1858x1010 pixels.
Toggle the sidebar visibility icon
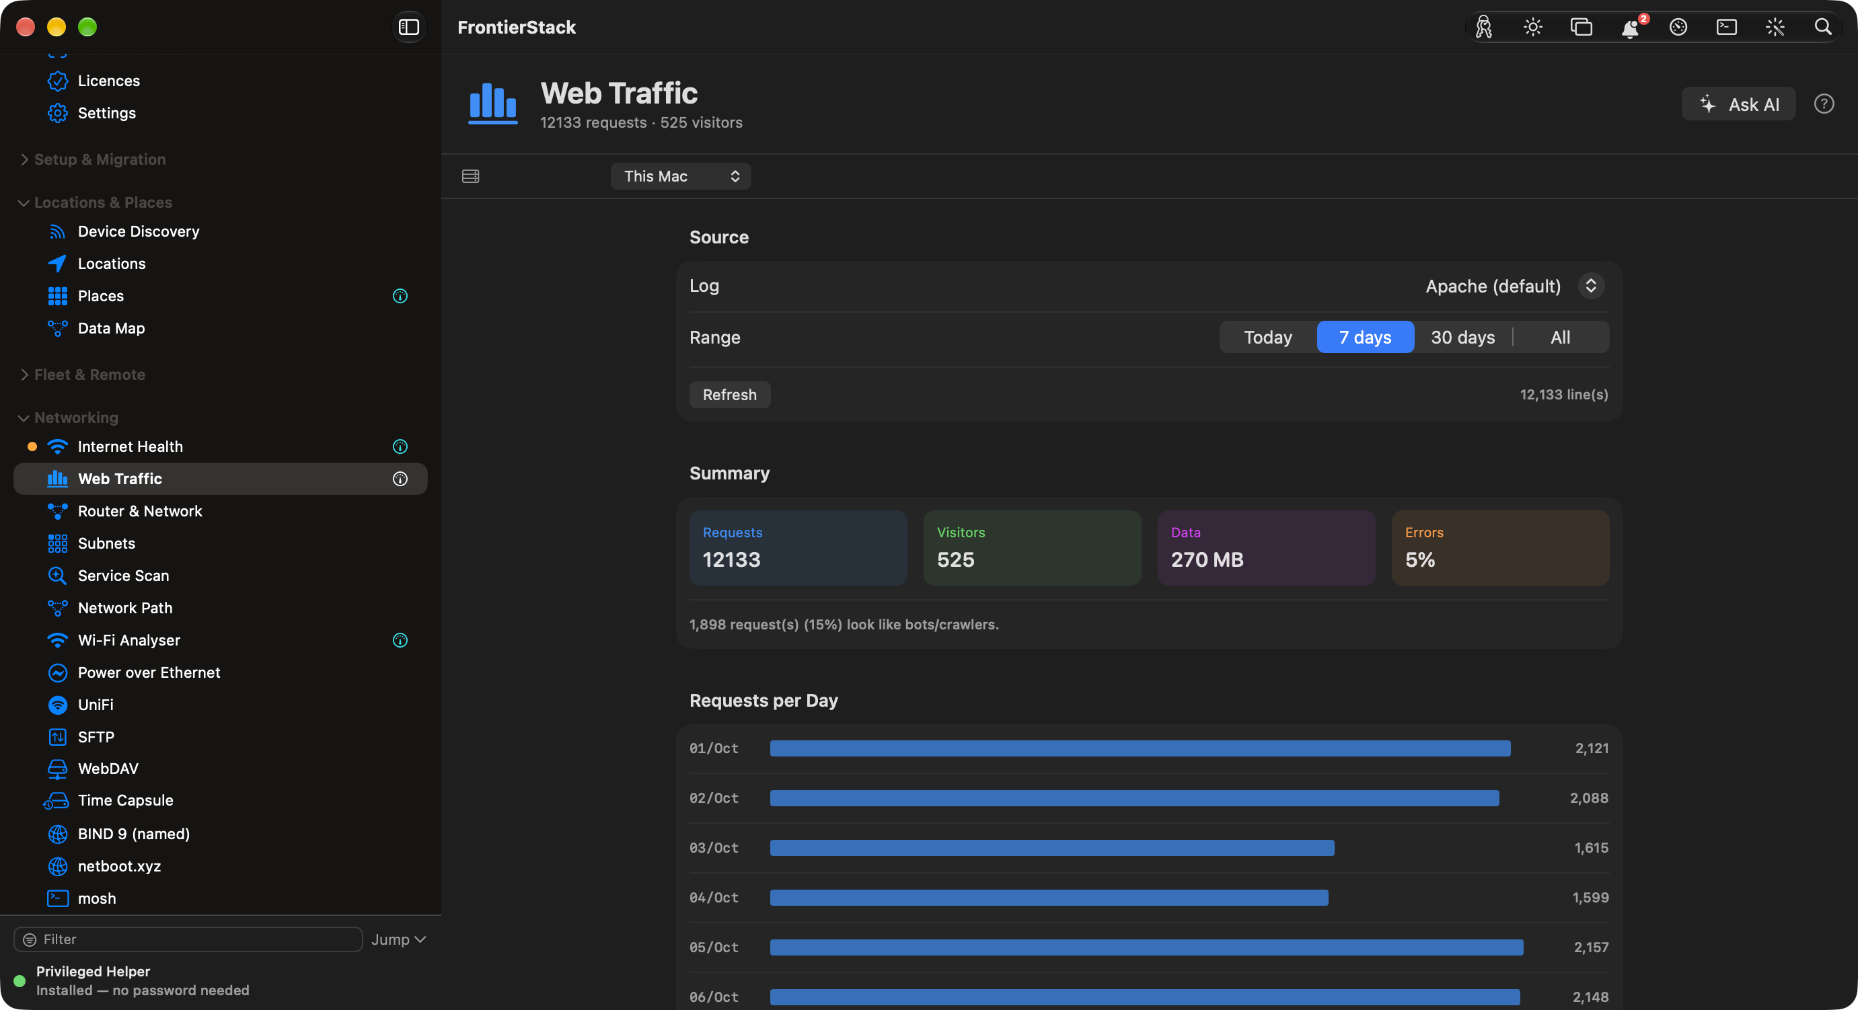pos(409,27)
